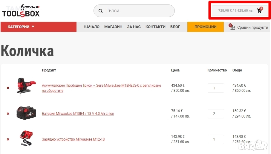Navigate to КОНТАКТИ
This screenshot has width=271, height=154.
click(155, 27)
